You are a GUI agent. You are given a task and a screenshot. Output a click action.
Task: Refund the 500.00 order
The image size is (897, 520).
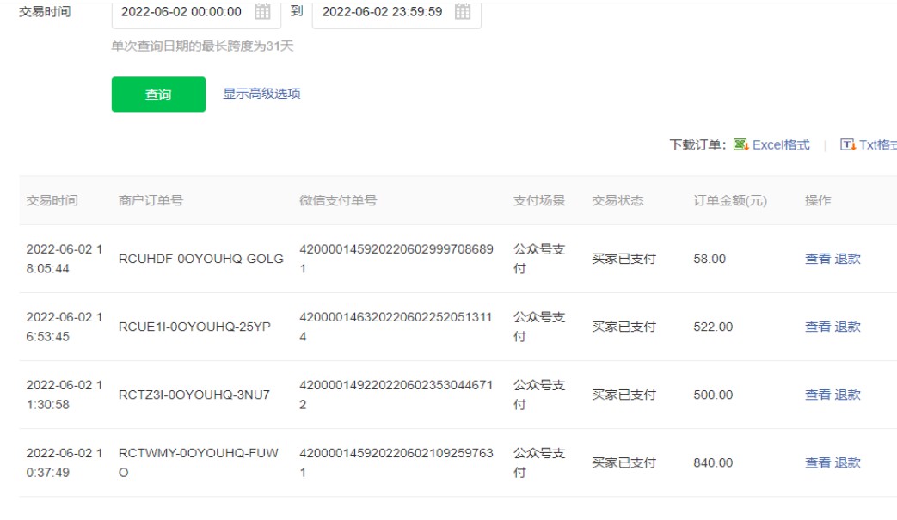pos(847,395)
